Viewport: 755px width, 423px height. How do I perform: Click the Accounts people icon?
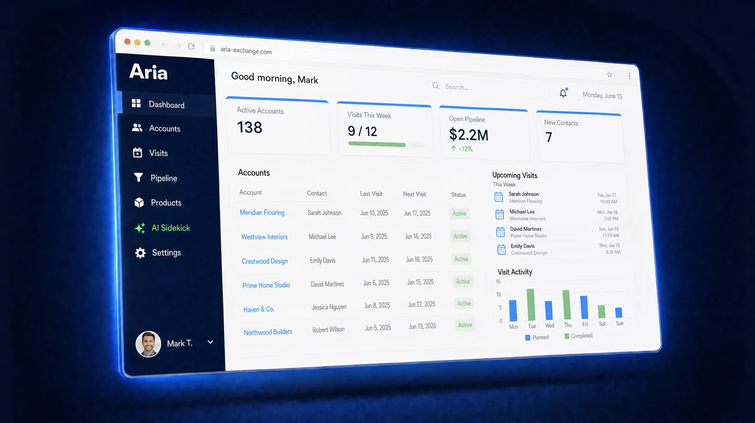[x=137, y=128]
